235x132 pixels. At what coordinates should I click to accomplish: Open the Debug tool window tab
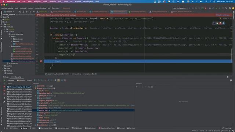(x=24, y=128)
